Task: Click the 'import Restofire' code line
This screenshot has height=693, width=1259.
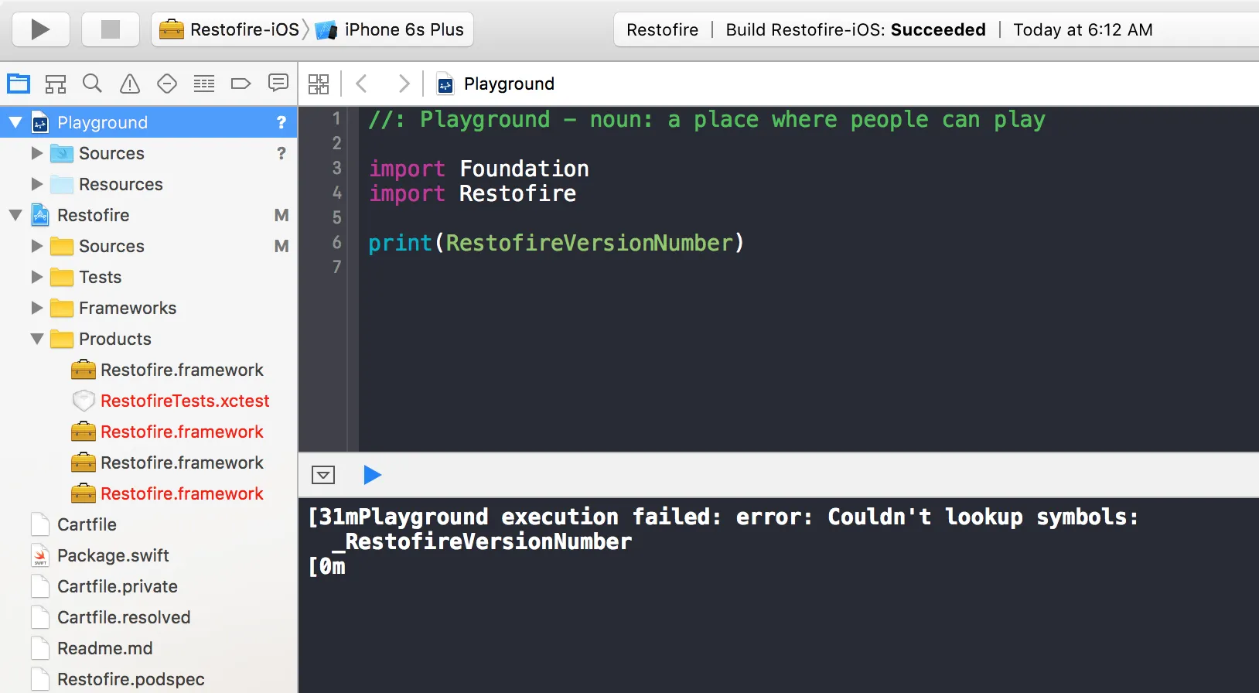Action: pos(473,193)
